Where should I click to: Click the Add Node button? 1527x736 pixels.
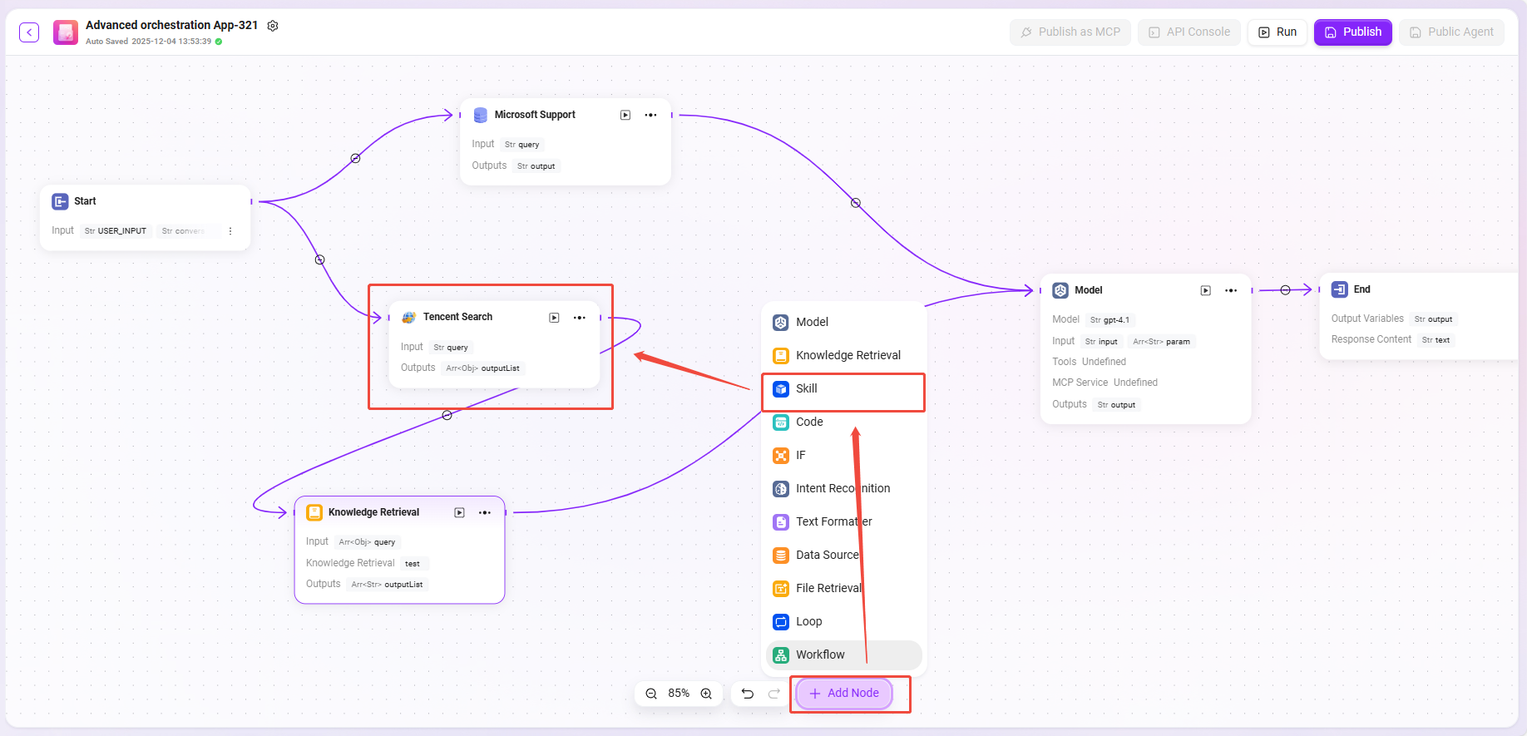[x=843, y=693]
